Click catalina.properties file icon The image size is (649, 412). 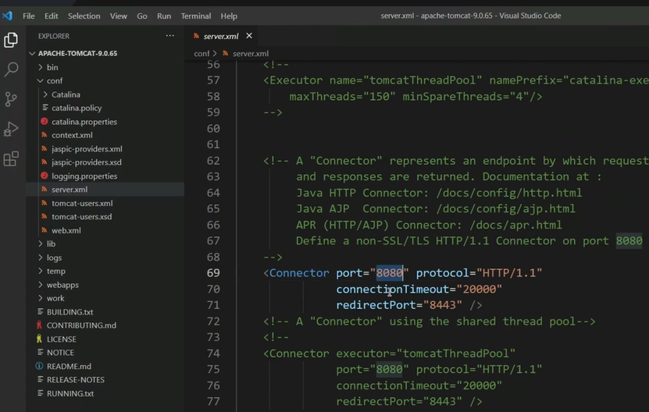pos(45,122)
